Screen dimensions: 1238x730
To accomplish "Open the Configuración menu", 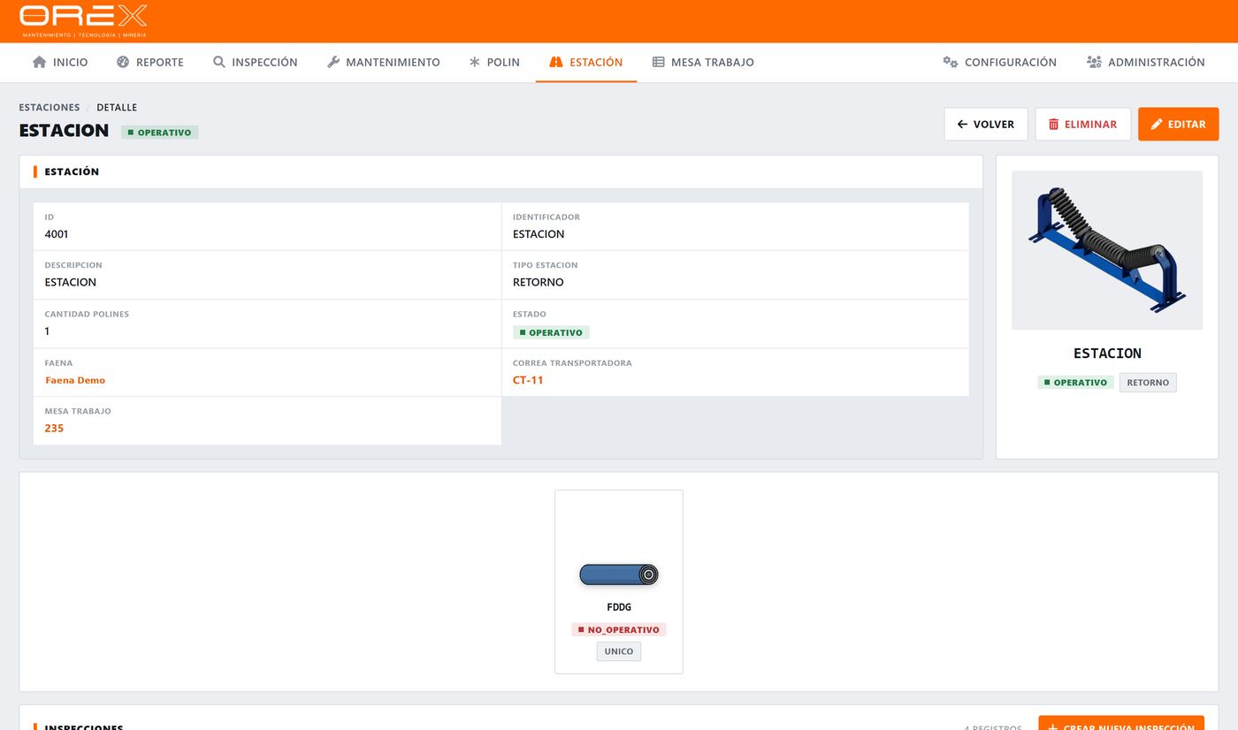I will (x=999, y=62).
